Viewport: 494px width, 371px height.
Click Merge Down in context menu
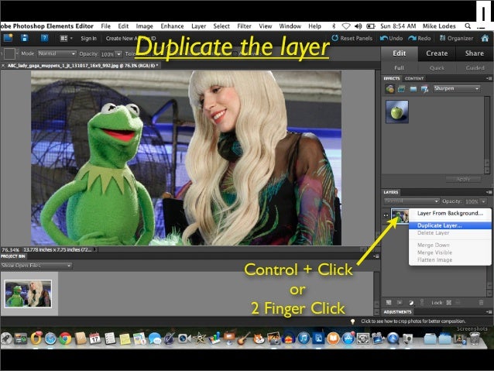click(450, 245)
